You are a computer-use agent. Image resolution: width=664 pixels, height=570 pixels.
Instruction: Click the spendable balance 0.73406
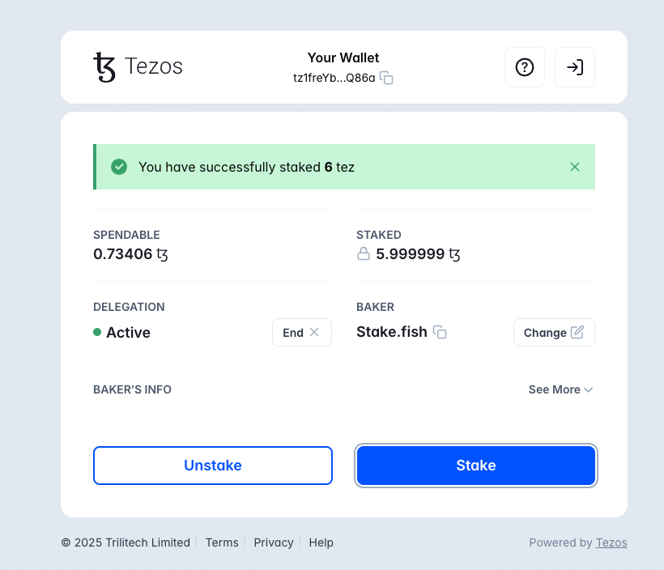[x=123, y=254]
